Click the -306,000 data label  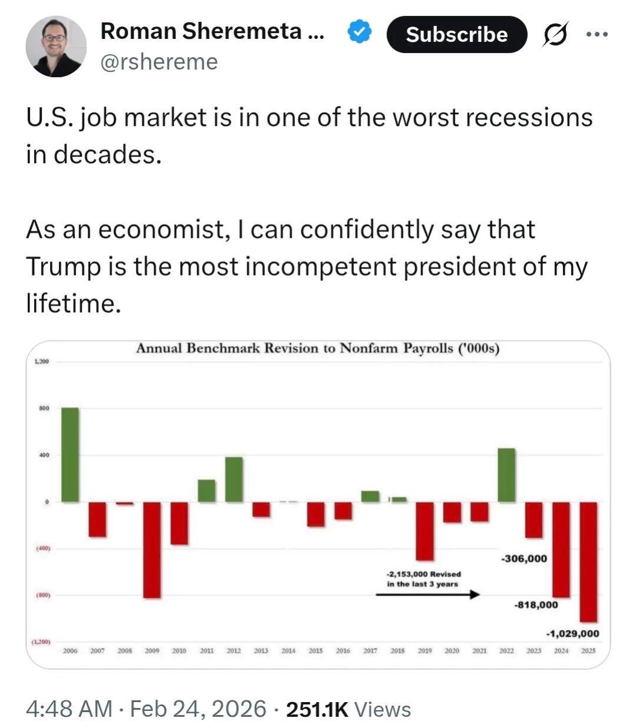524,558
